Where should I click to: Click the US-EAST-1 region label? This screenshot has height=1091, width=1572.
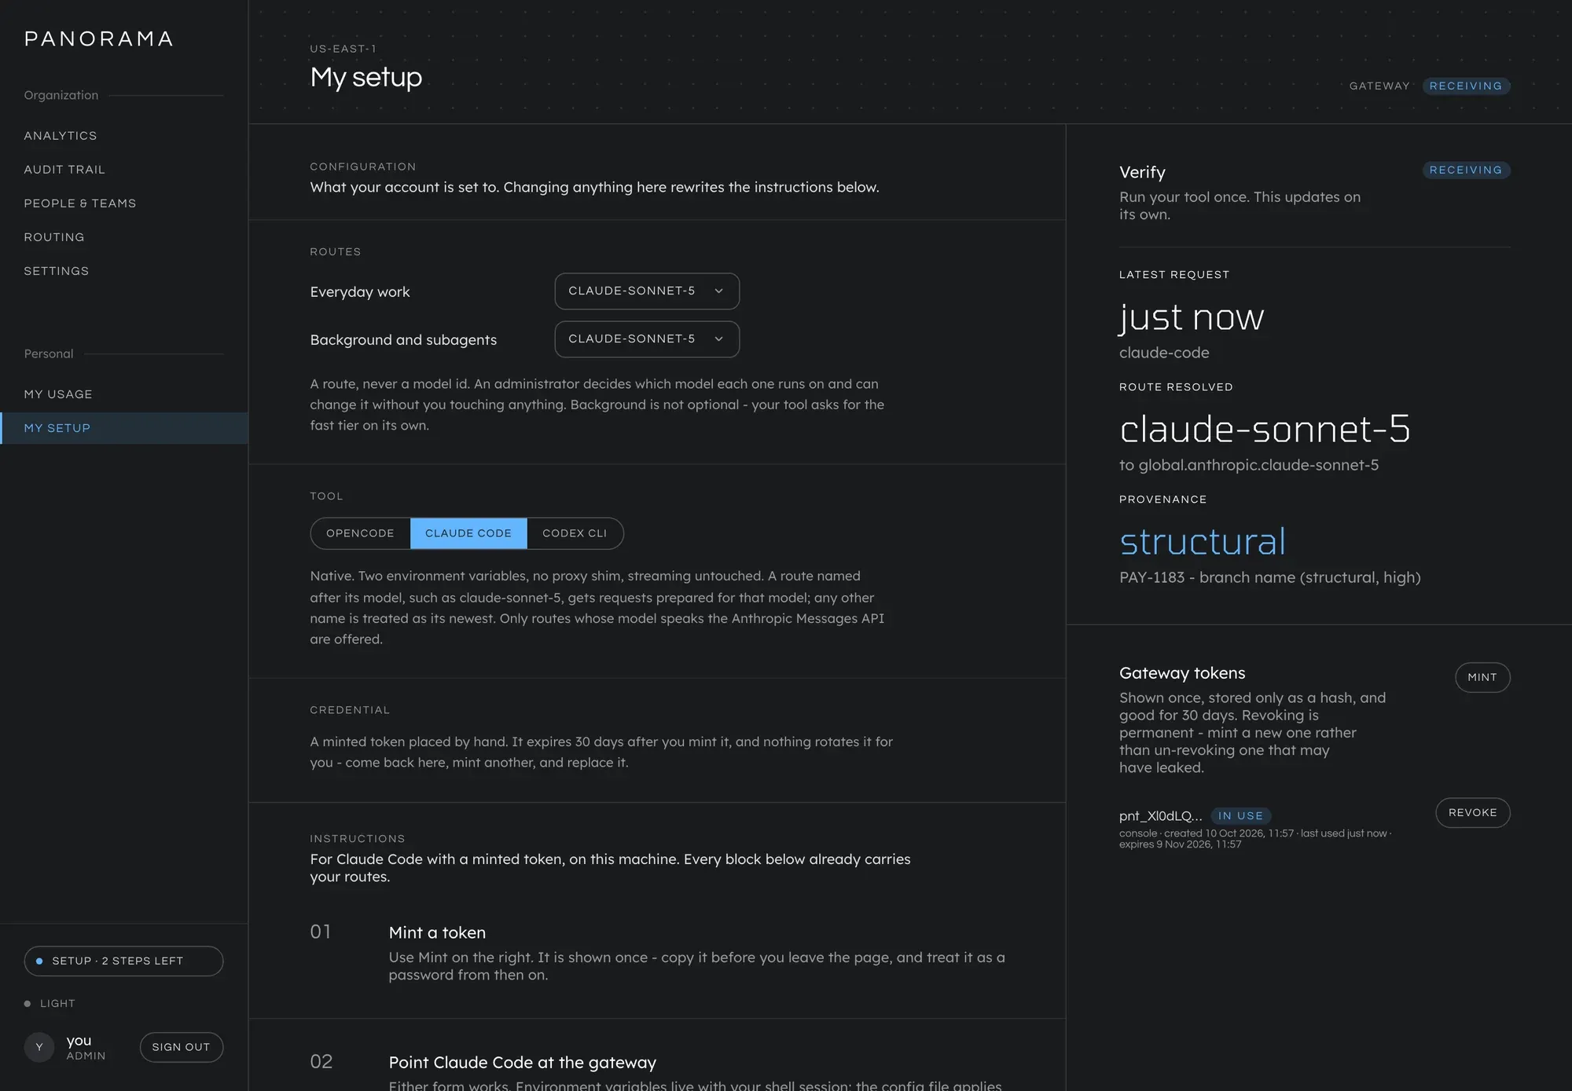[343, 49]
